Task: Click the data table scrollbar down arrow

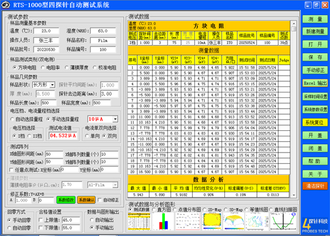Action: click(x=293, y=195)
